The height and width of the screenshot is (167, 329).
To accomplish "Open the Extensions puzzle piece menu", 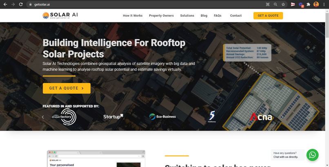I will 308,4.
